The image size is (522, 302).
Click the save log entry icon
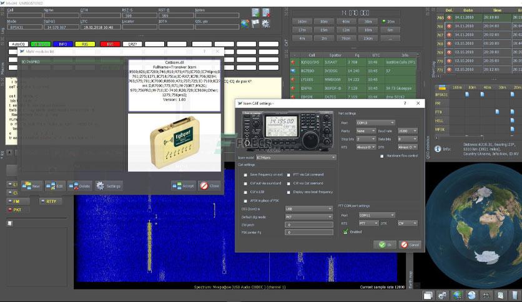click(255, 12)
